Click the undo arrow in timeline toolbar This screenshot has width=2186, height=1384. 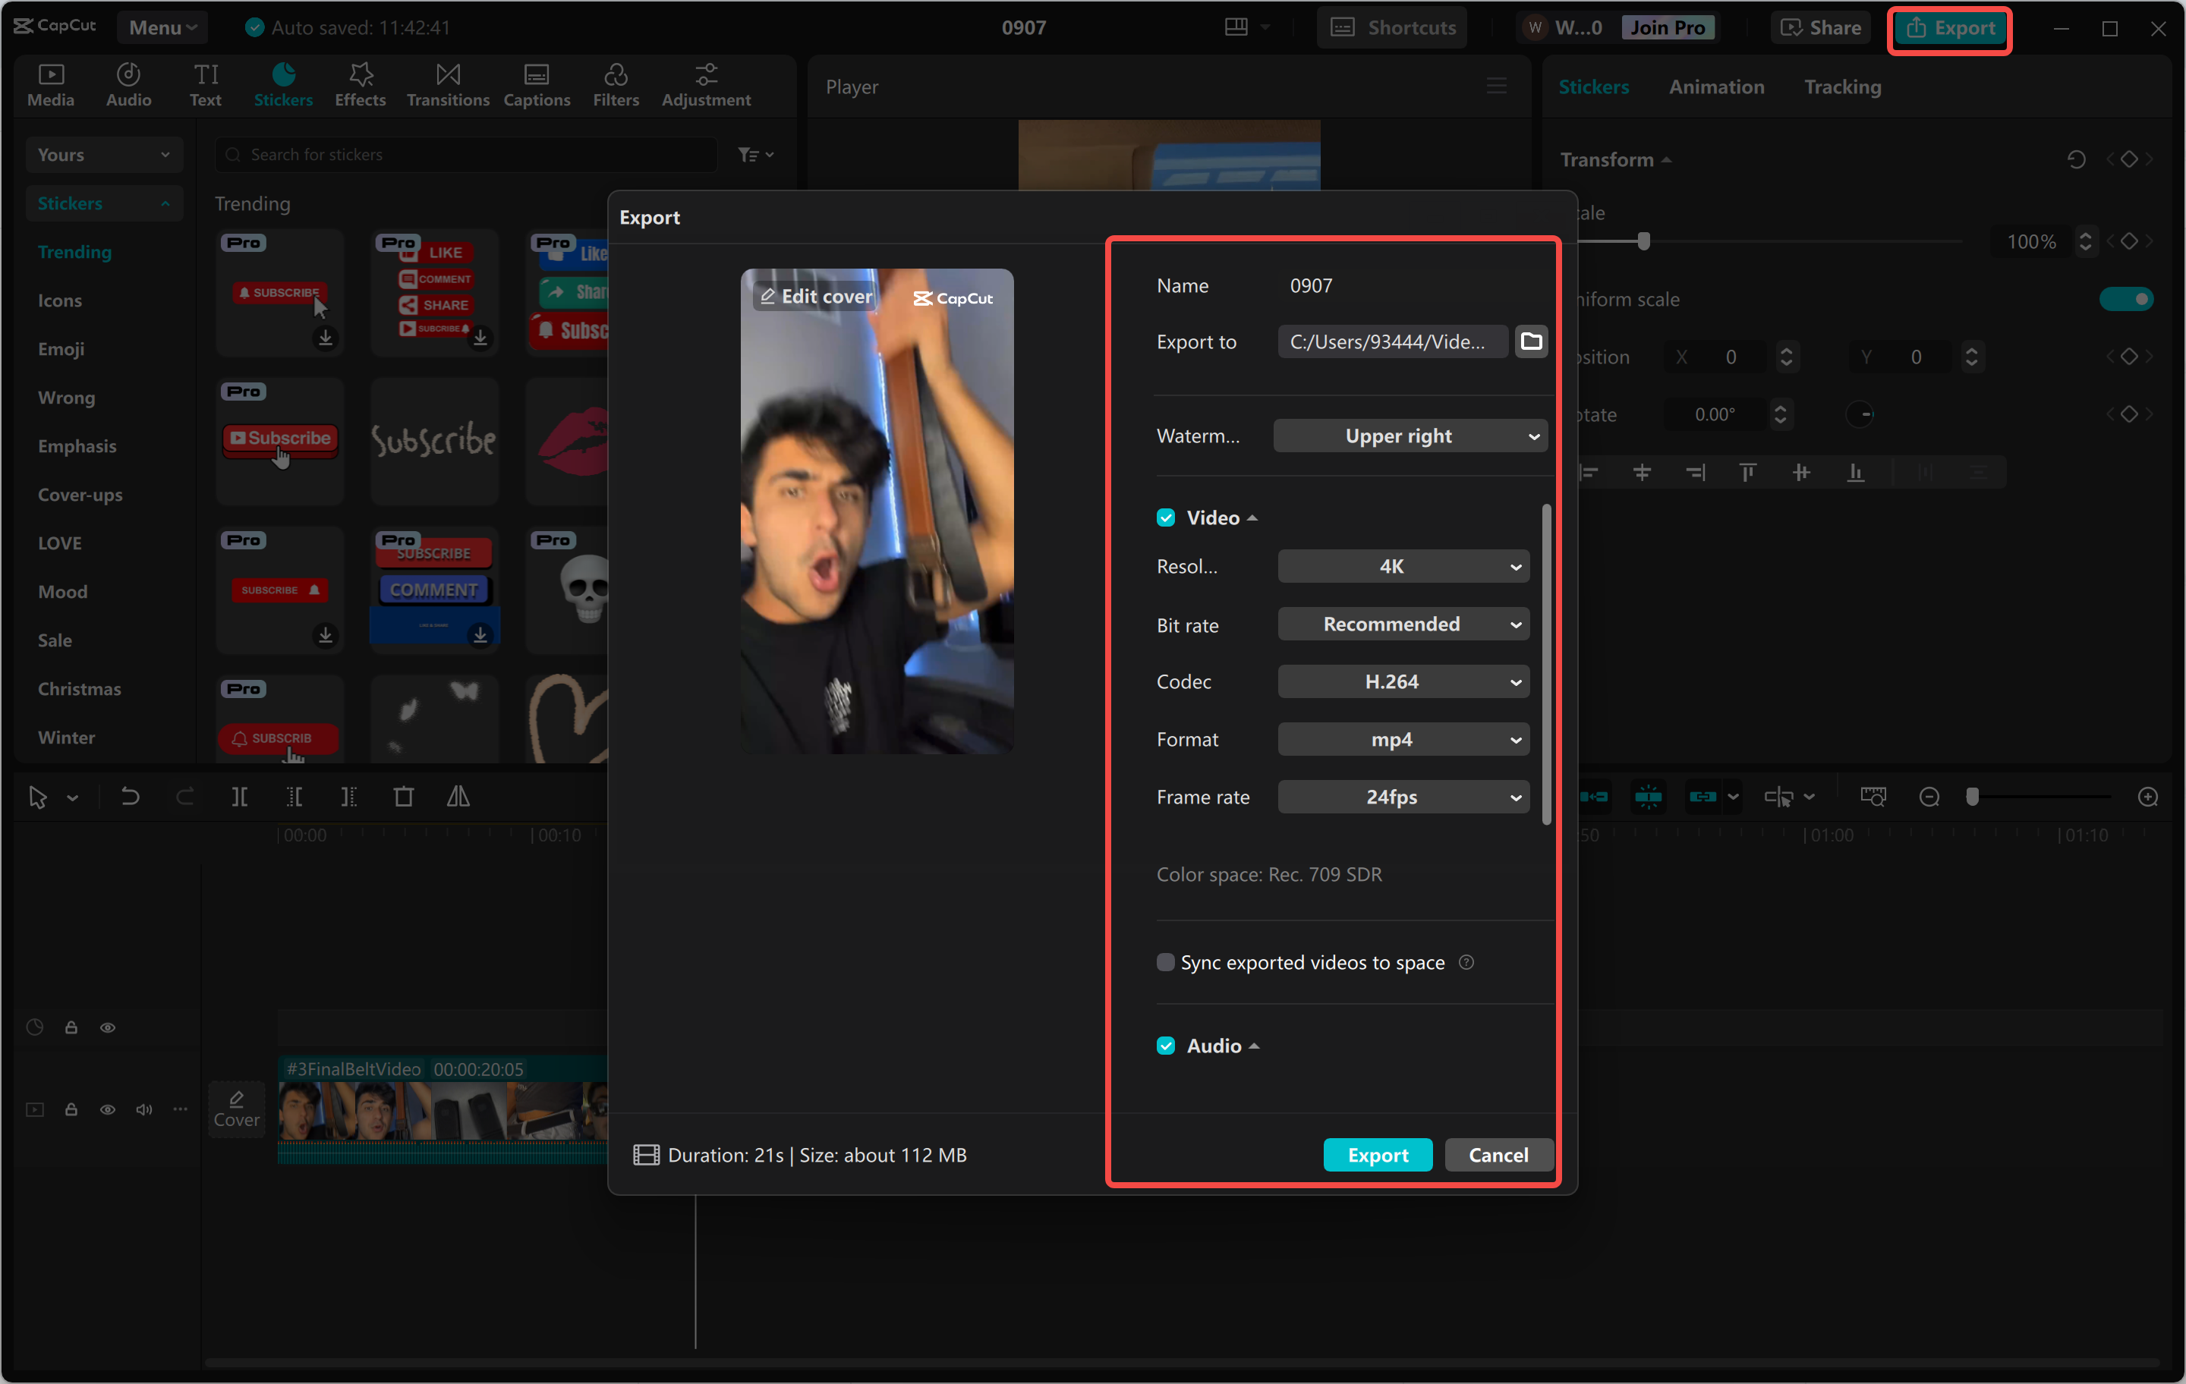(x=130, y=797)
